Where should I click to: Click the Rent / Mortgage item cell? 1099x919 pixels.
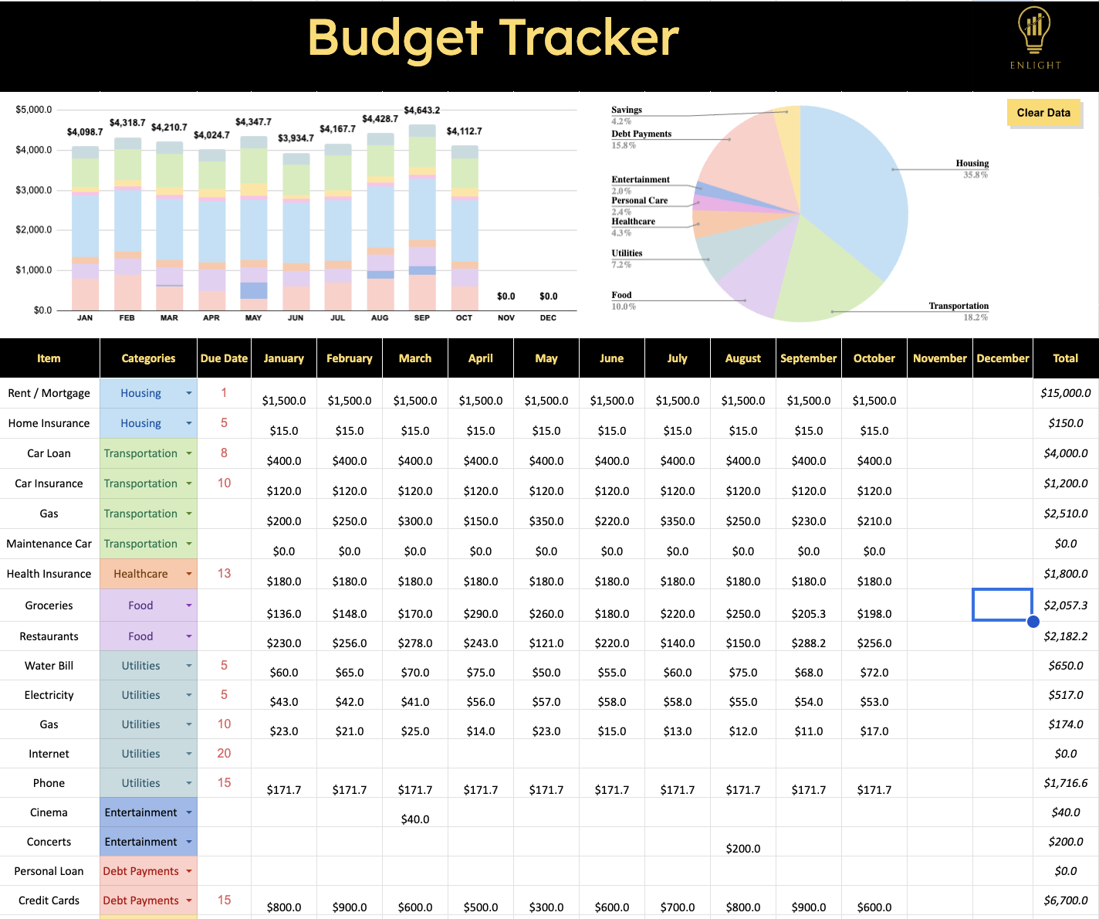click(x=49, y=393)
